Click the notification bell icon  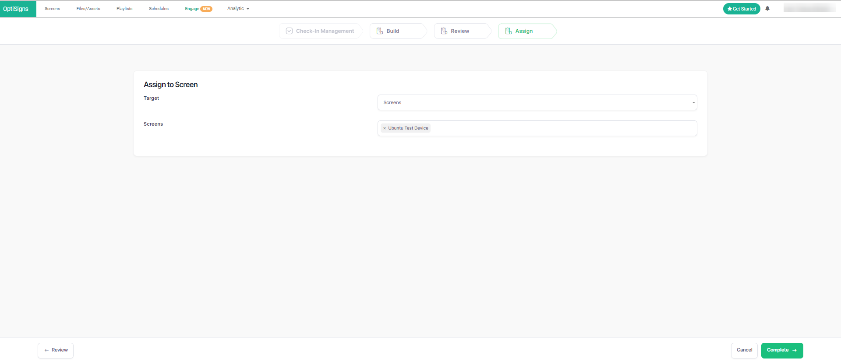pyautogui.click(x=767, y=9)
